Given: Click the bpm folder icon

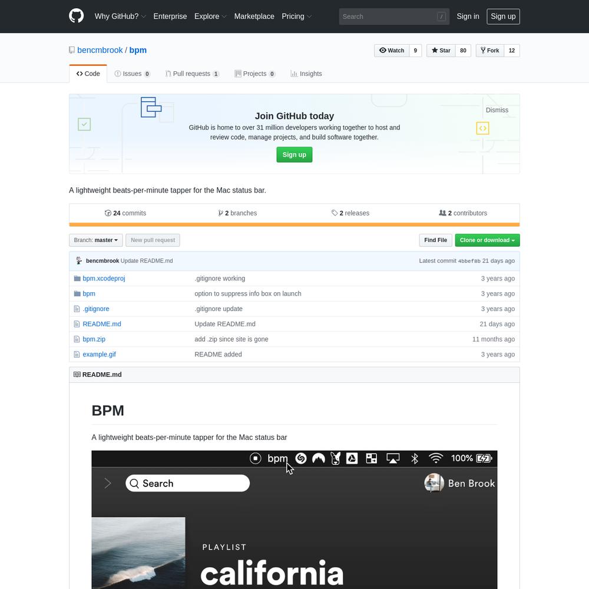Looking at the screenshot, I should [77, 293].
